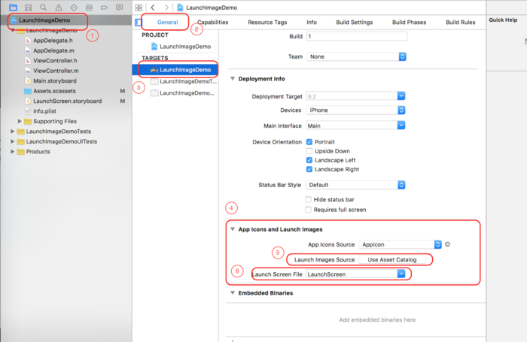This screenshot has width=527, height=342.
Task: Enable Upside Down orientation
Action: (x=309, y=151)
